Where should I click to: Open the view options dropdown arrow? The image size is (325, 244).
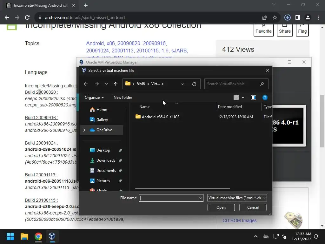coord(243,98)
